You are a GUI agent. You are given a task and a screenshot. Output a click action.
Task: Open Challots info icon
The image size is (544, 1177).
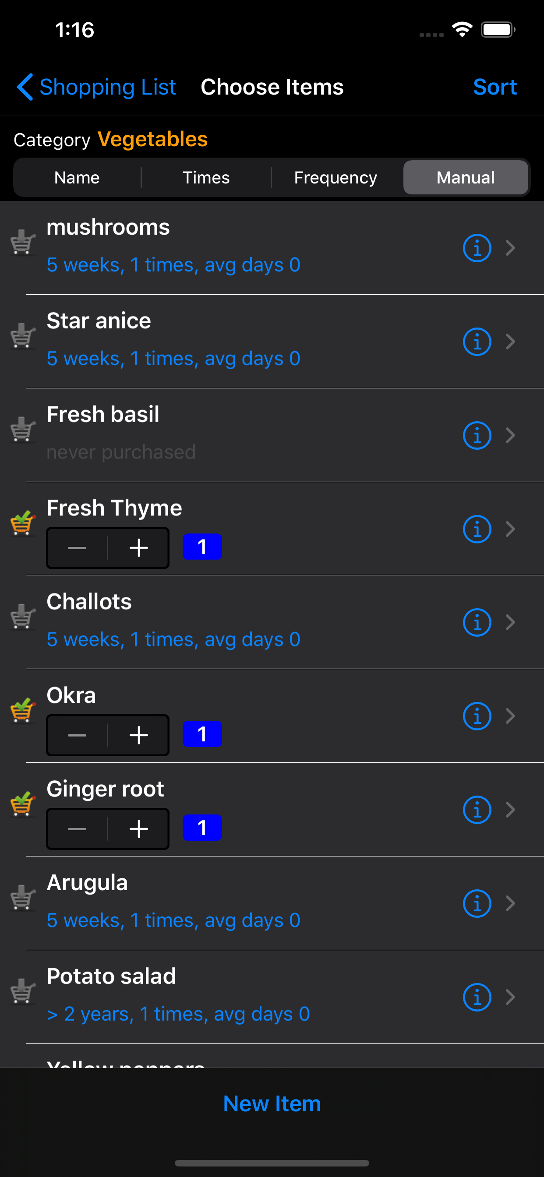[x=477, y=622]
